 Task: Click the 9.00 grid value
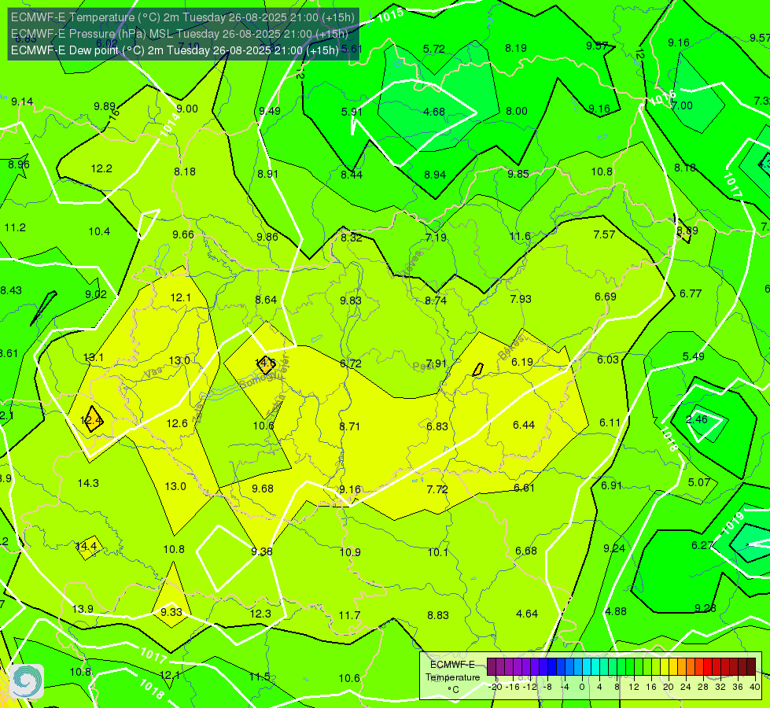[x=187, y=109]
